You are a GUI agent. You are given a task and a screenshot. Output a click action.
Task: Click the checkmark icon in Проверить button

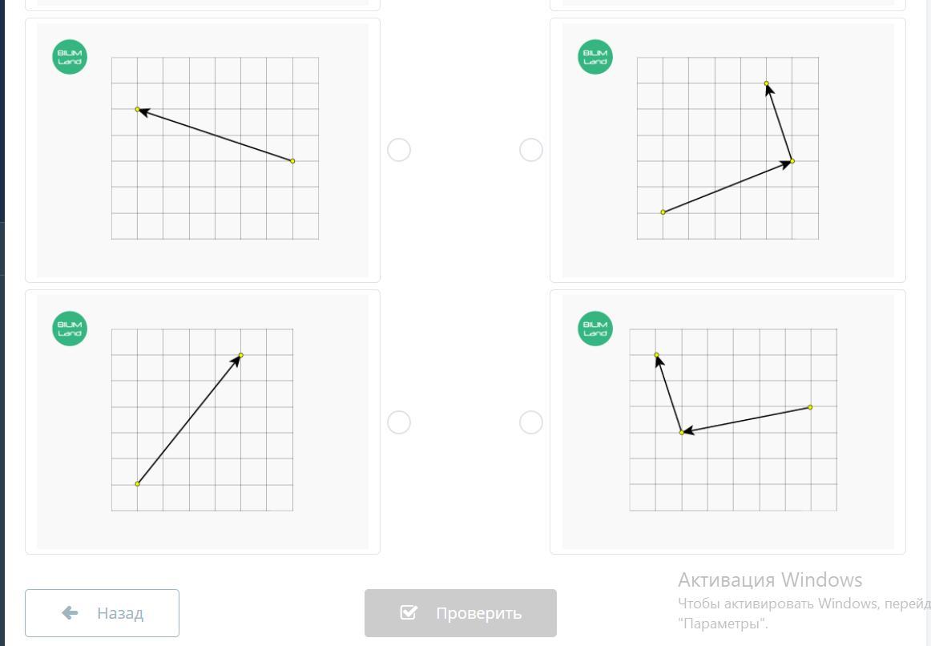[409, 613]
